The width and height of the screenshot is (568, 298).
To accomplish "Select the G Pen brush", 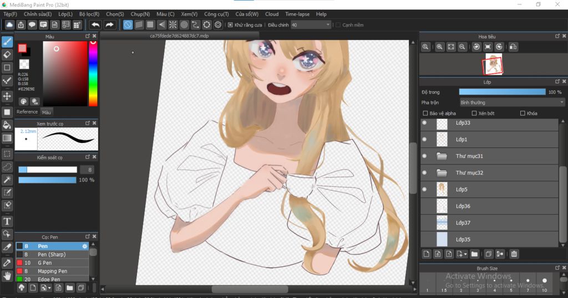I will point(52,263).
